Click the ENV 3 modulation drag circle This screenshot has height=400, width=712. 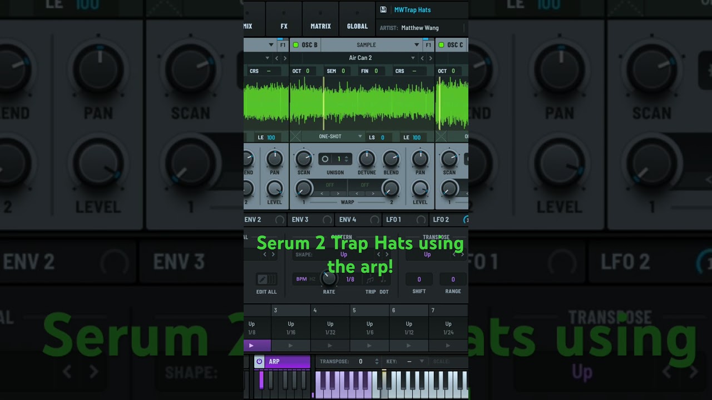(327, 220)
